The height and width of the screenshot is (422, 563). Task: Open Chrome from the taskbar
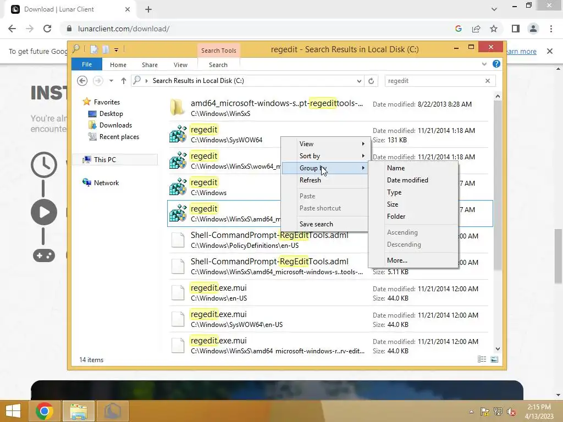point(45,411)
